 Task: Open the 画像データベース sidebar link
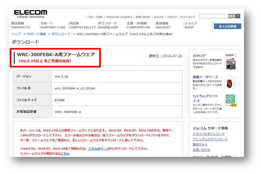point(205,77)
